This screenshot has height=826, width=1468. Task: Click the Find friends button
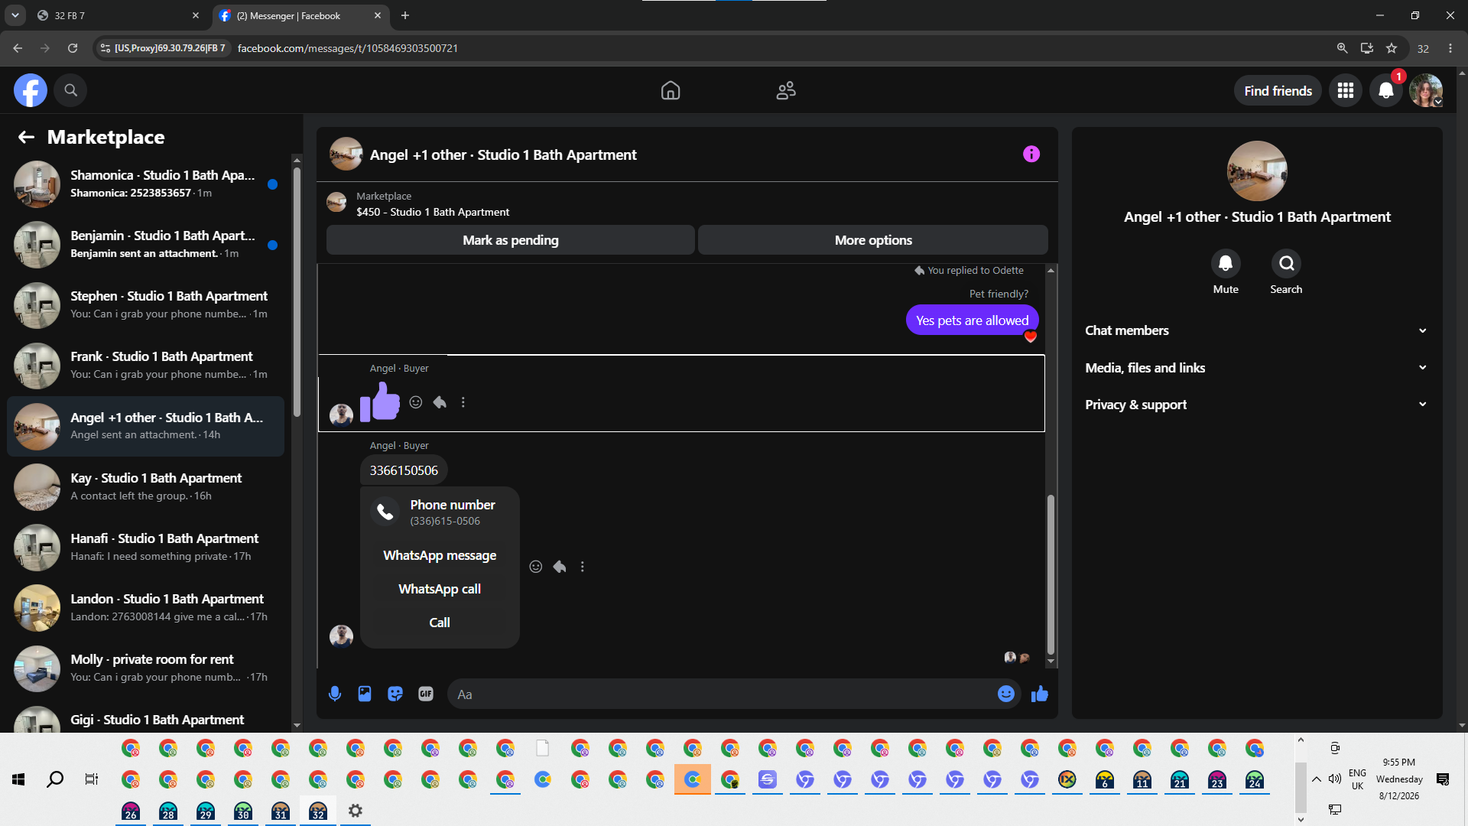(1278, 91)
